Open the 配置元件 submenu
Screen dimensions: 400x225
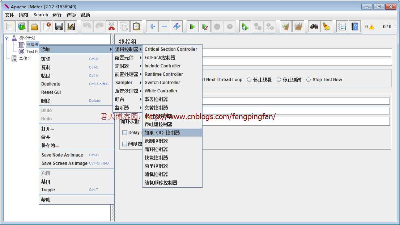click(x=128, y=58)
